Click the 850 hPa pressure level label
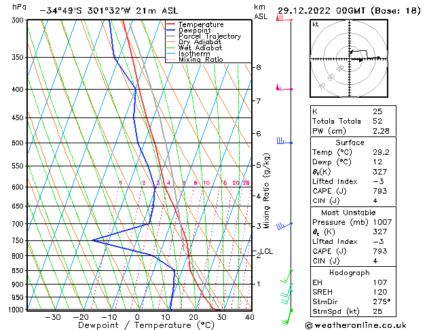 click(19, 271)
